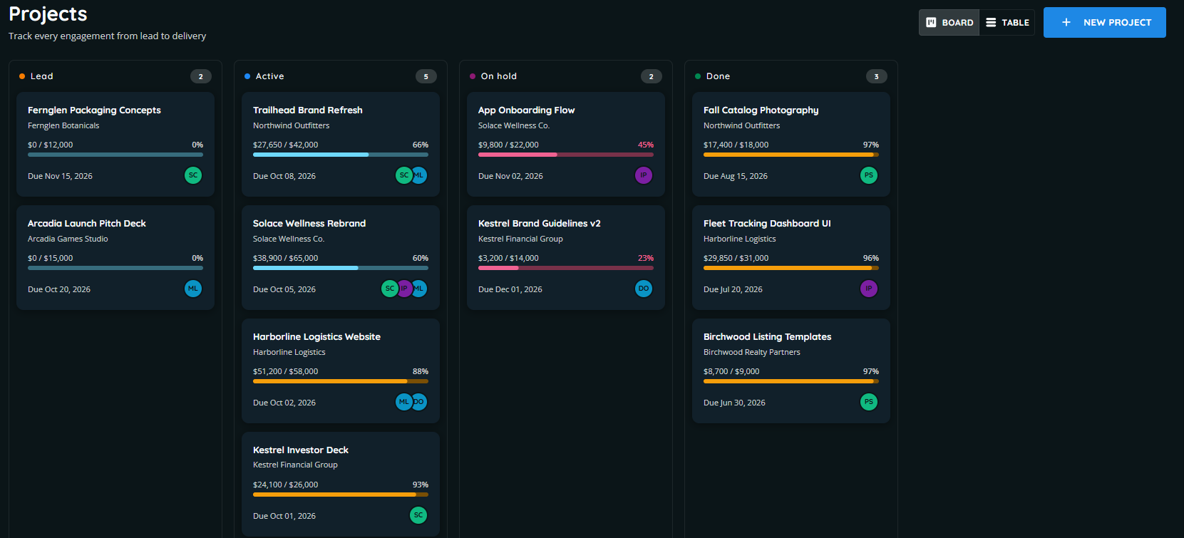
Task: Click the PS avatar on Fall Catalog Photography
Action: tap(869, 175)
